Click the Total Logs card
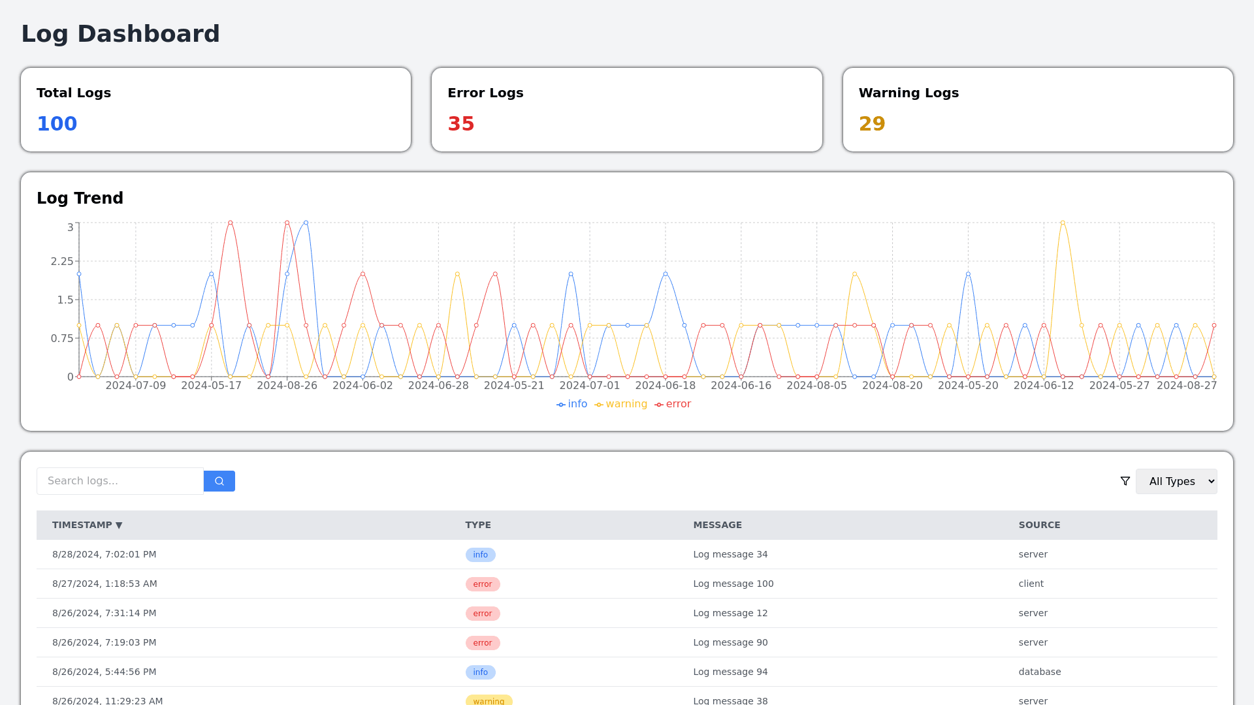This screenshot has height=705, width=1254. [x=216, y=110]
